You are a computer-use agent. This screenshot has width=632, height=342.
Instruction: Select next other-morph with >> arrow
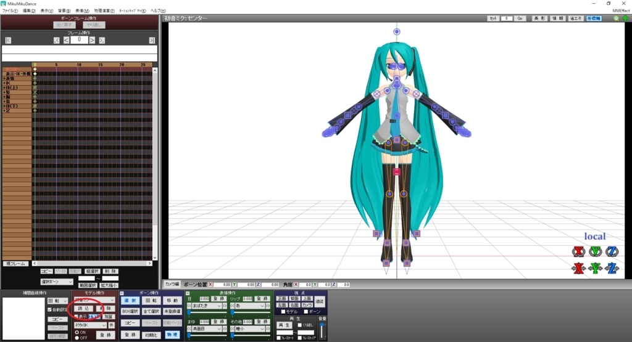(x=268, y=328)
